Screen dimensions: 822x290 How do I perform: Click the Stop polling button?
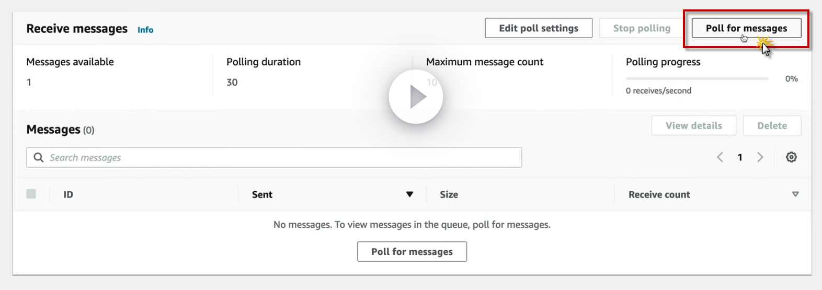point(642,28)
